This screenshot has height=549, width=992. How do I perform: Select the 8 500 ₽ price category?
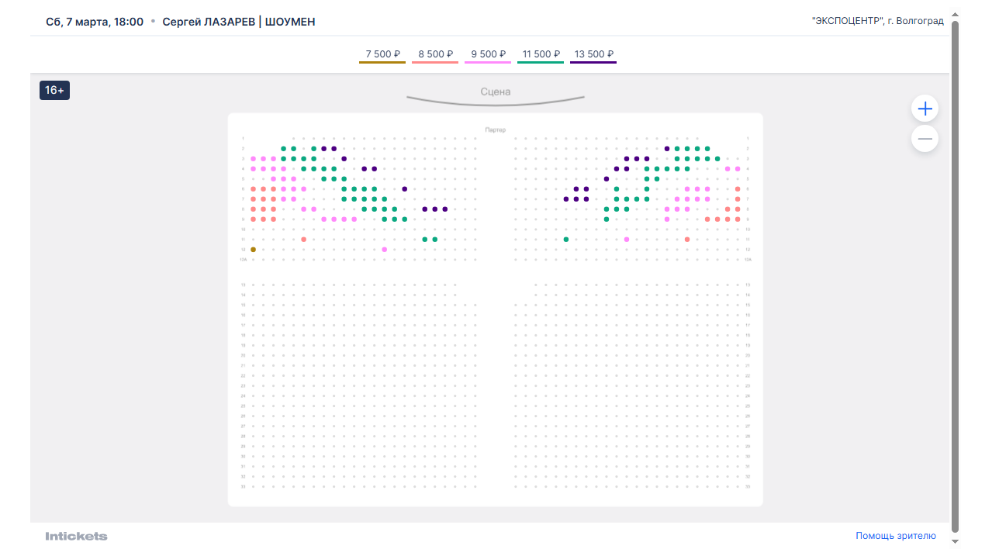coord(435,54)
